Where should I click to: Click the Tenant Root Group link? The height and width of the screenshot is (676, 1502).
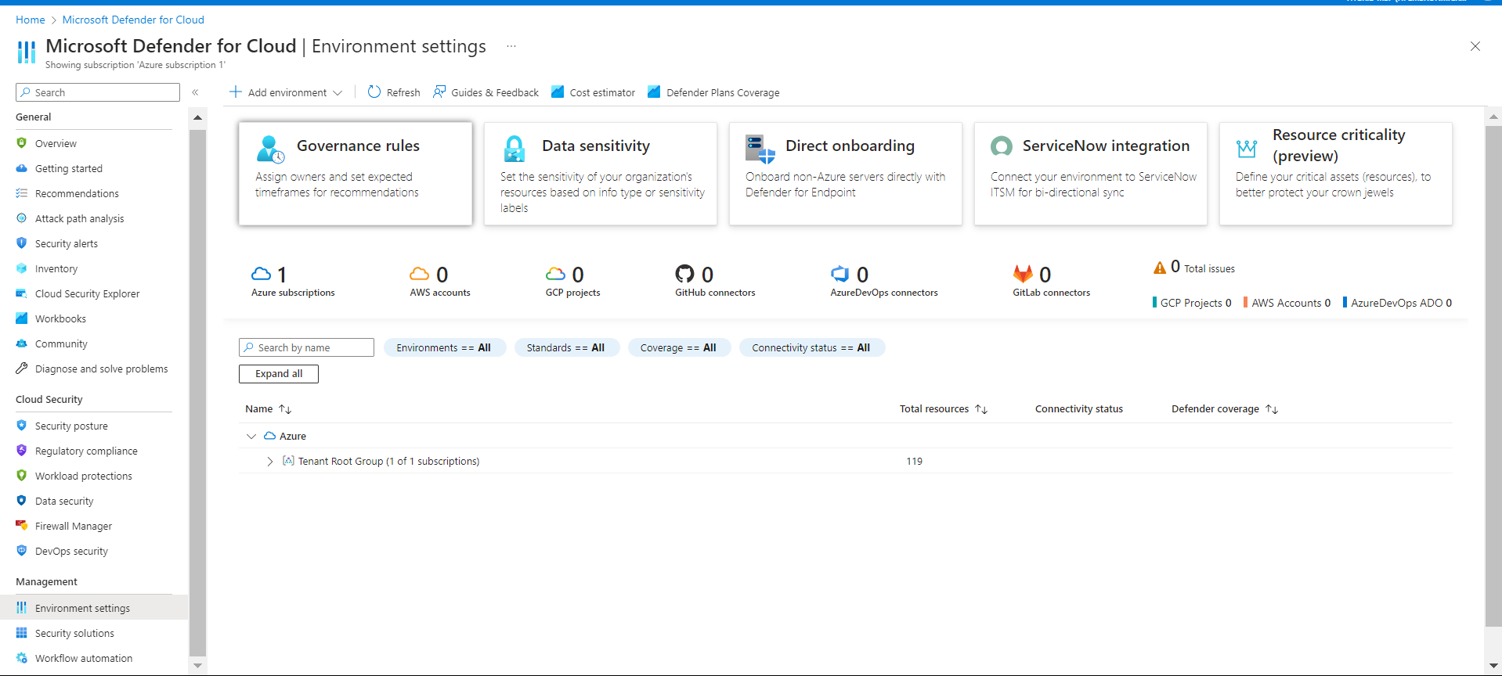click(x=388, y=461)
